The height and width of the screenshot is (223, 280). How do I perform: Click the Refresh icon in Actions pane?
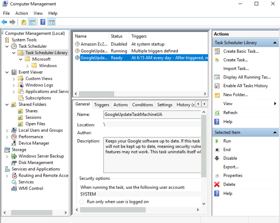[x=217, y=113]
